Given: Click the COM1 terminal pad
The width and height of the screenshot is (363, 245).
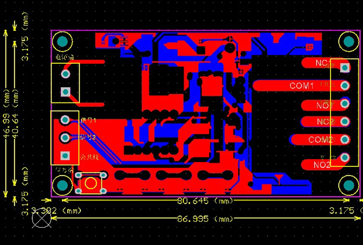Looking at the screenshot, I should click(x=345, y=86).
